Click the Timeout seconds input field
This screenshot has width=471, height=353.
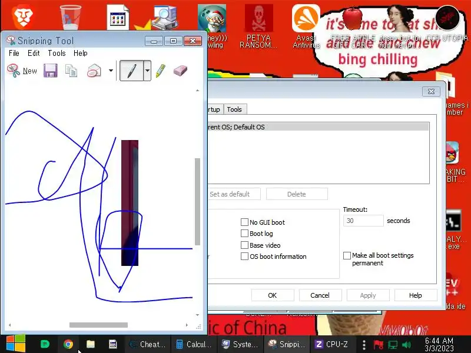(363, 221)
